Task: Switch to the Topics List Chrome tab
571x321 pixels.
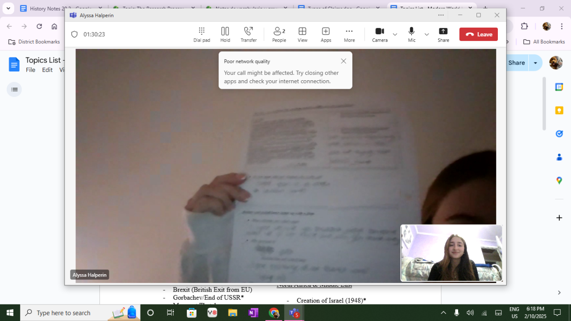Action: (431, 8)
